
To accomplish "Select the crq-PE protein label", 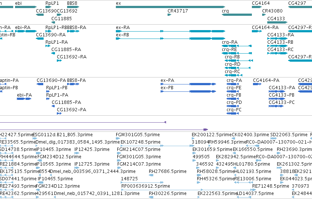I will point(234,88).
